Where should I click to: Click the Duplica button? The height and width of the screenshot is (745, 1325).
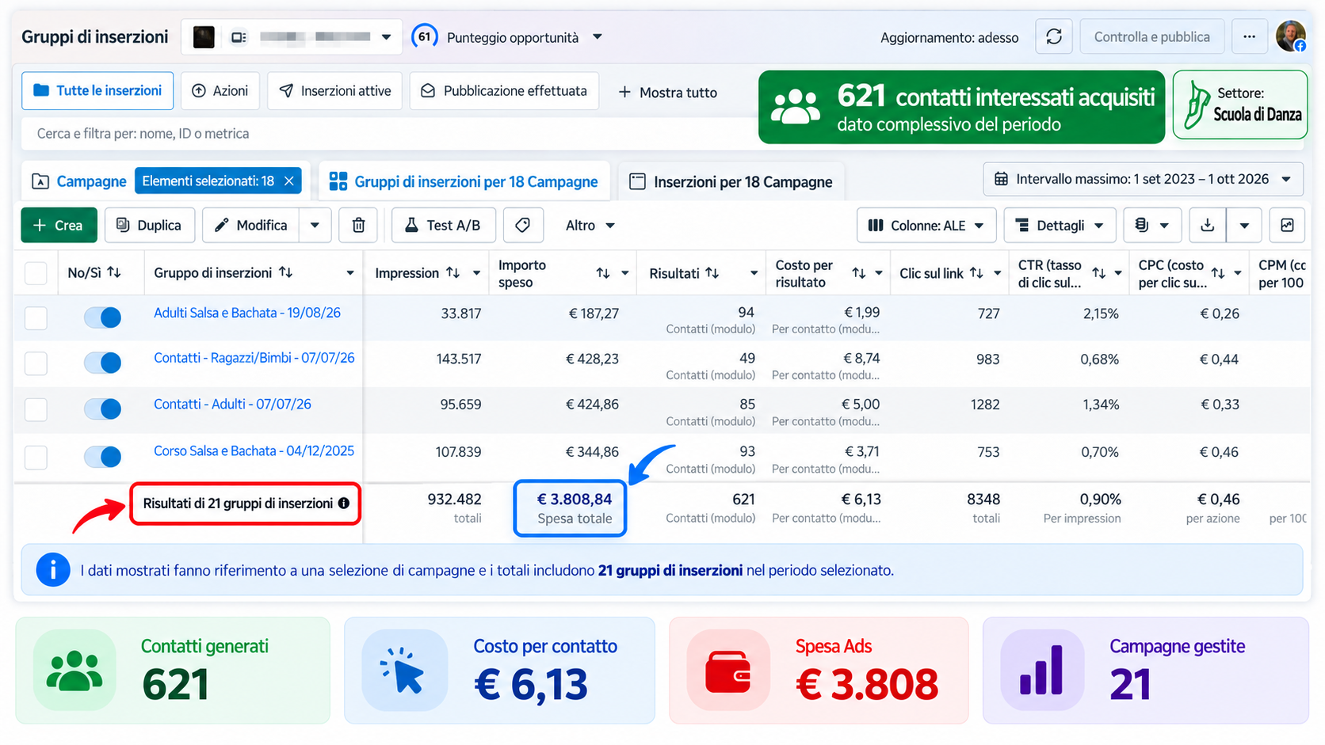[149, 226]
